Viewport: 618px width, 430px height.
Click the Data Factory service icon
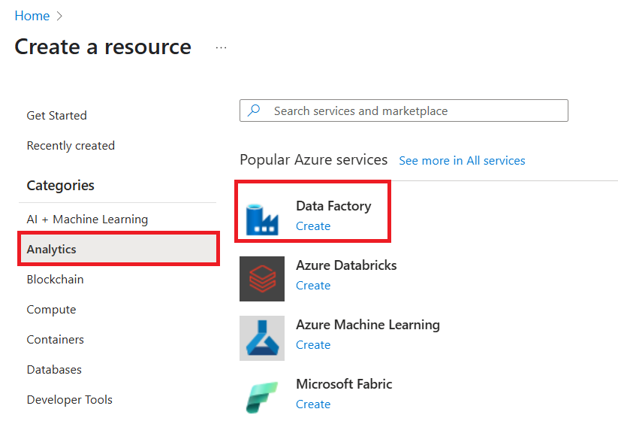(x=262, y=217)
